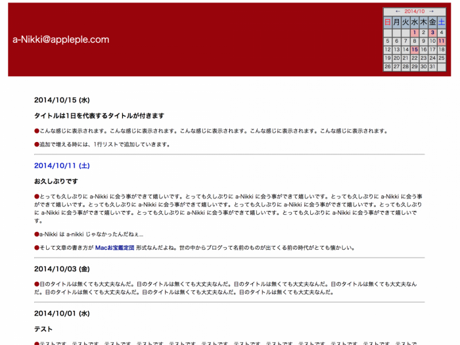
Task: Click text 追加で増える時には、1行リストで追加していきます
Action: tap(104, 145)
